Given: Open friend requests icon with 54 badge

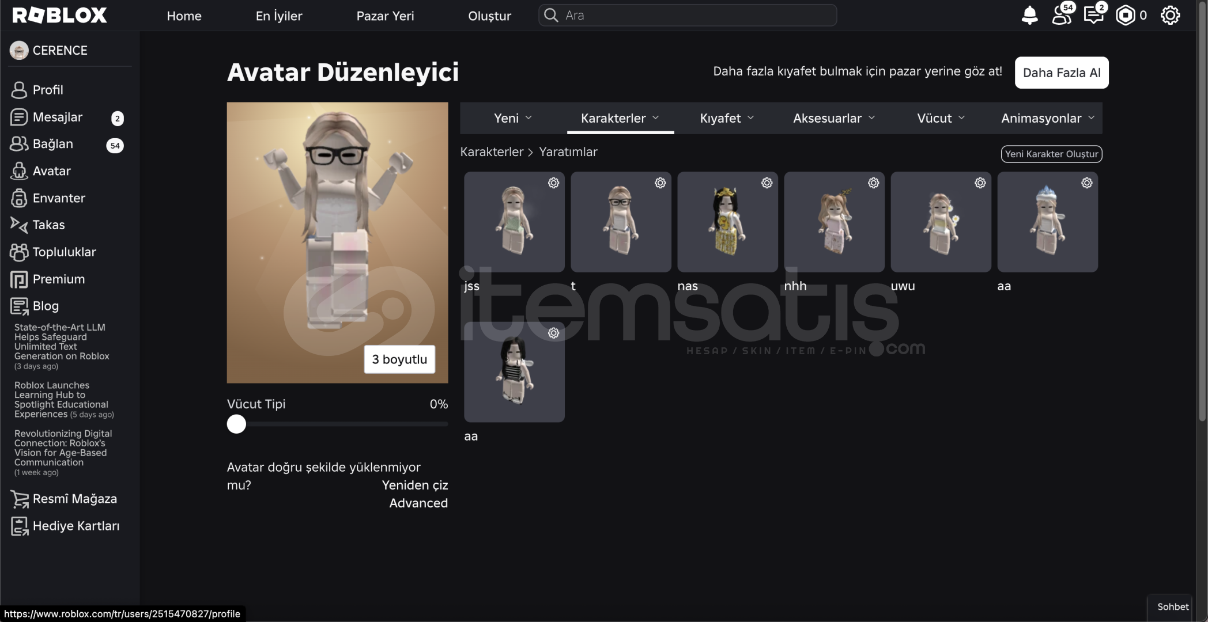Looking at the screenshot, I should pyautogui.click(x=1062, y=14).
